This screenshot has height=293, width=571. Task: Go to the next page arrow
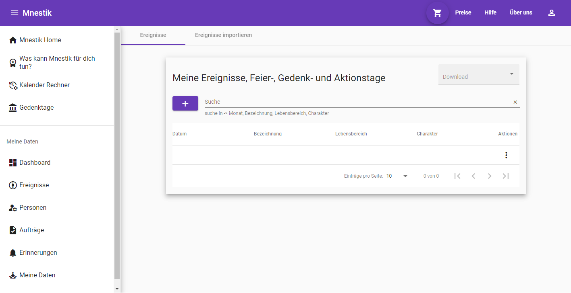point(489,176)
